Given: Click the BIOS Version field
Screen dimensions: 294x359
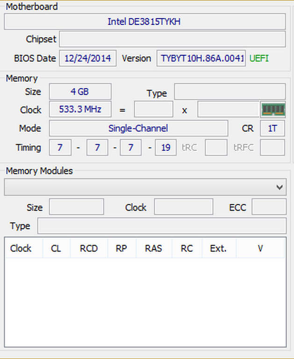Looking at the screenshot, I should pos(201,58).
